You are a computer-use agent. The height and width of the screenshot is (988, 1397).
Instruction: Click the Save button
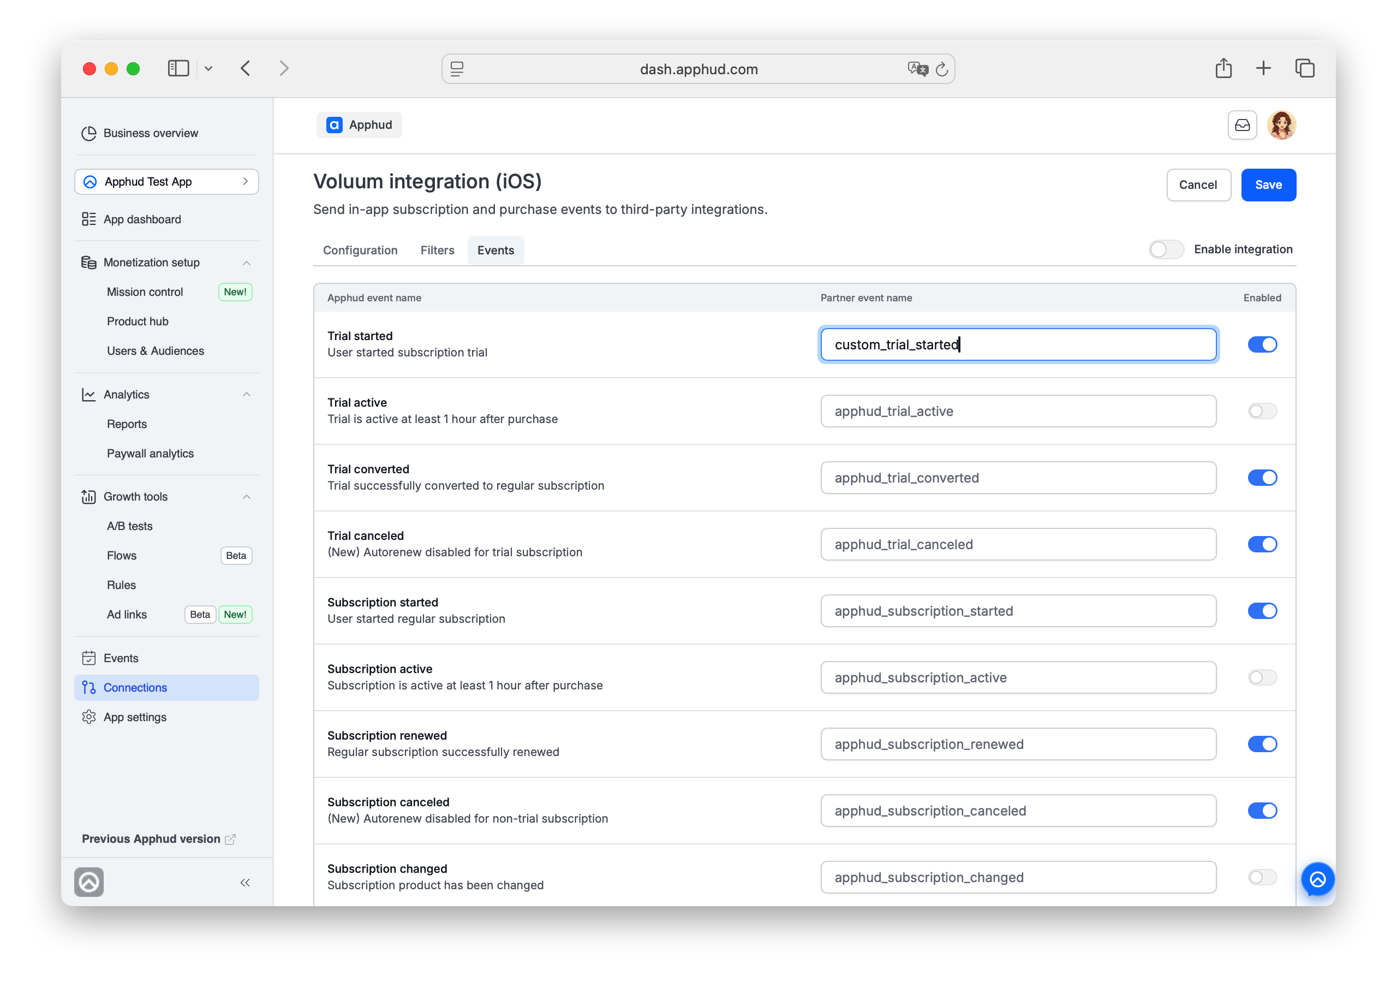tap(1268, 185)
